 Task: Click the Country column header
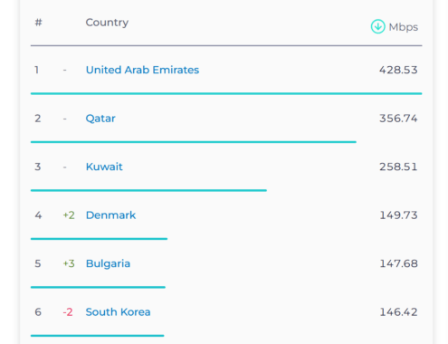click(x=107, y=23)
